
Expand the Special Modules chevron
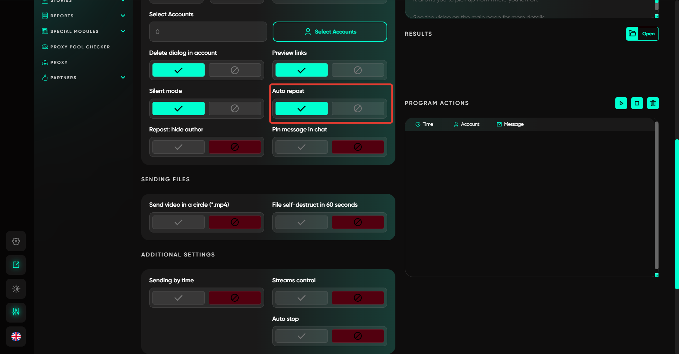pyautogui.click(x=123, y=31)
